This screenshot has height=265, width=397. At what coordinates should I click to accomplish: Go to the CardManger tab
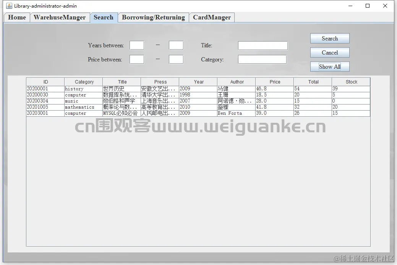click(x=212, y=18)
